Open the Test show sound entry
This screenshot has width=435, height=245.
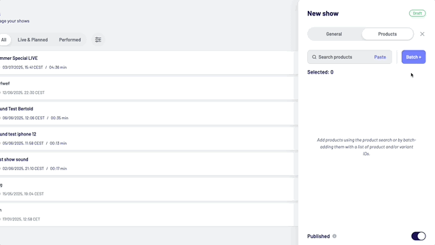click(x=147, y=163)
